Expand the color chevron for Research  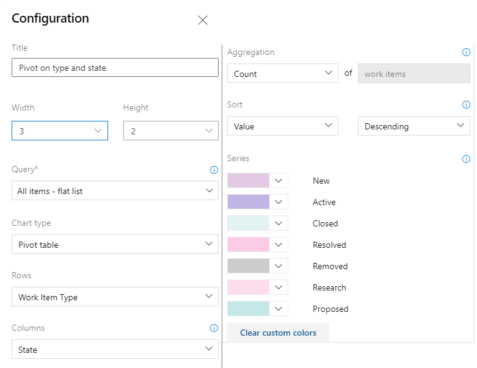coord(279,287)
